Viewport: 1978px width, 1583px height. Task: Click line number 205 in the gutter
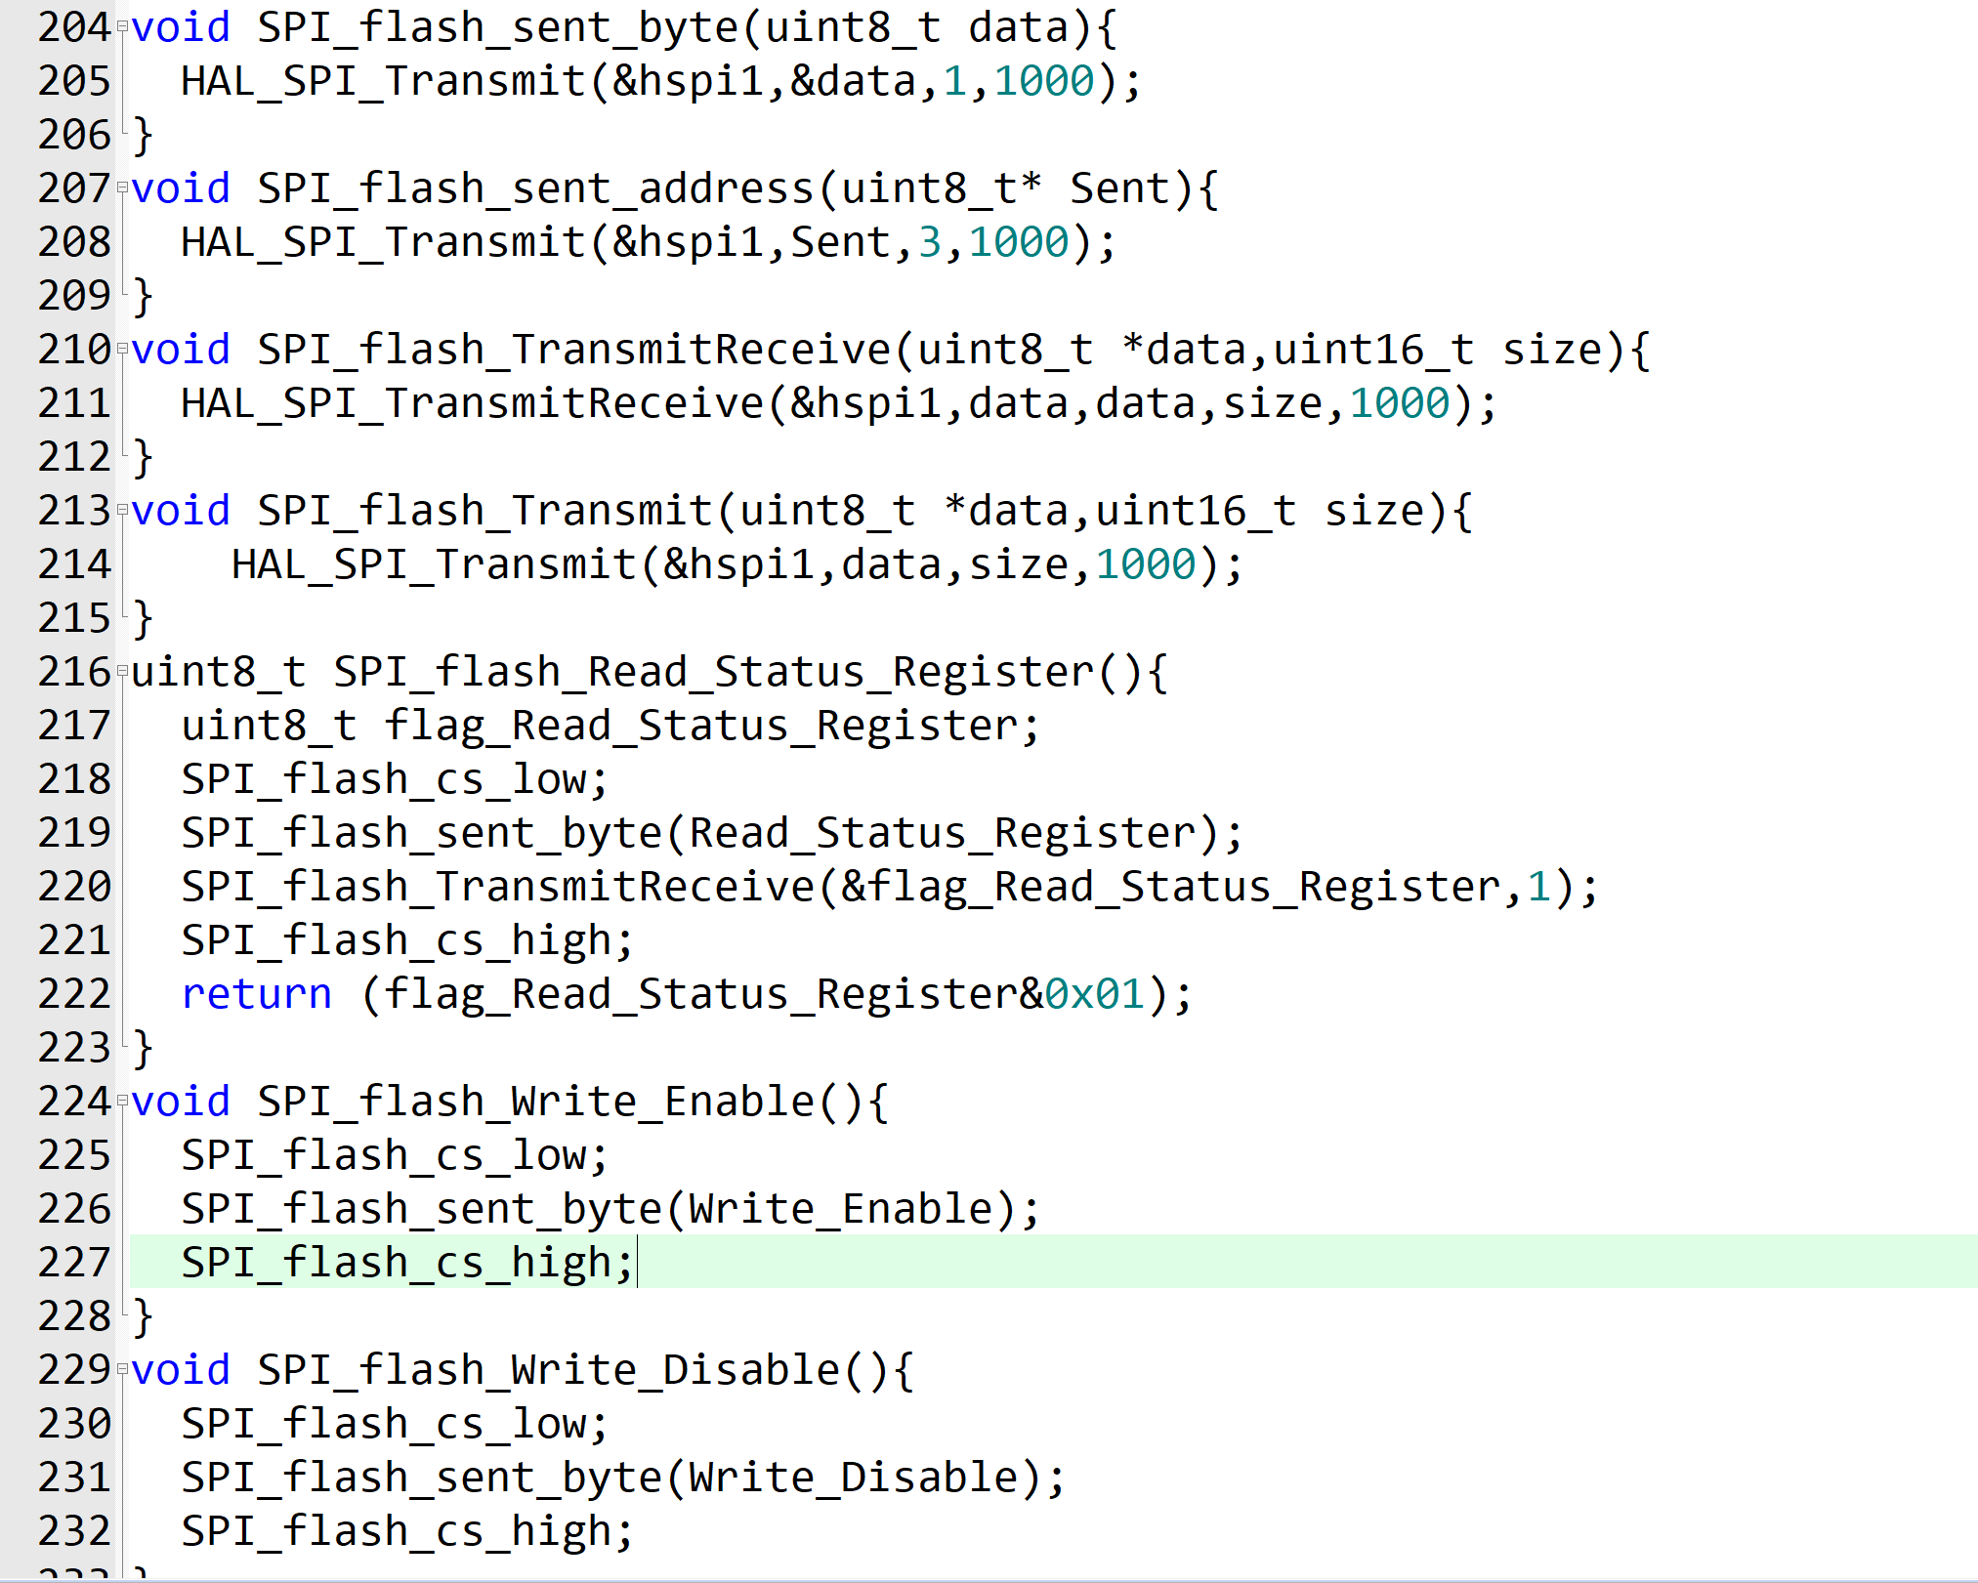click(74, 81)
